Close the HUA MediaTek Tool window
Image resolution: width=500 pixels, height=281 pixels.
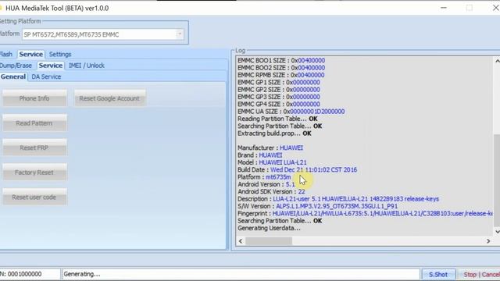coord(495,8)
